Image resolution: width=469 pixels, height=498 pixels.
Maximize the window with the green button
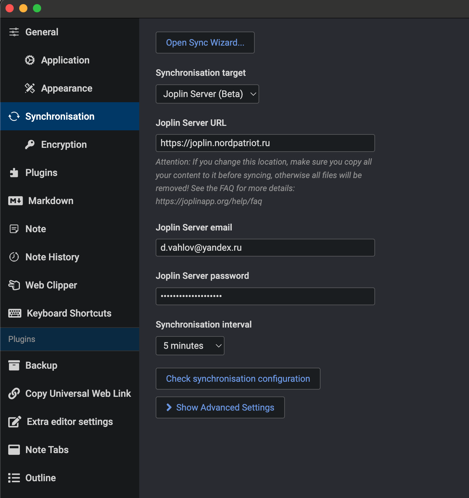[x=37, y=8]
